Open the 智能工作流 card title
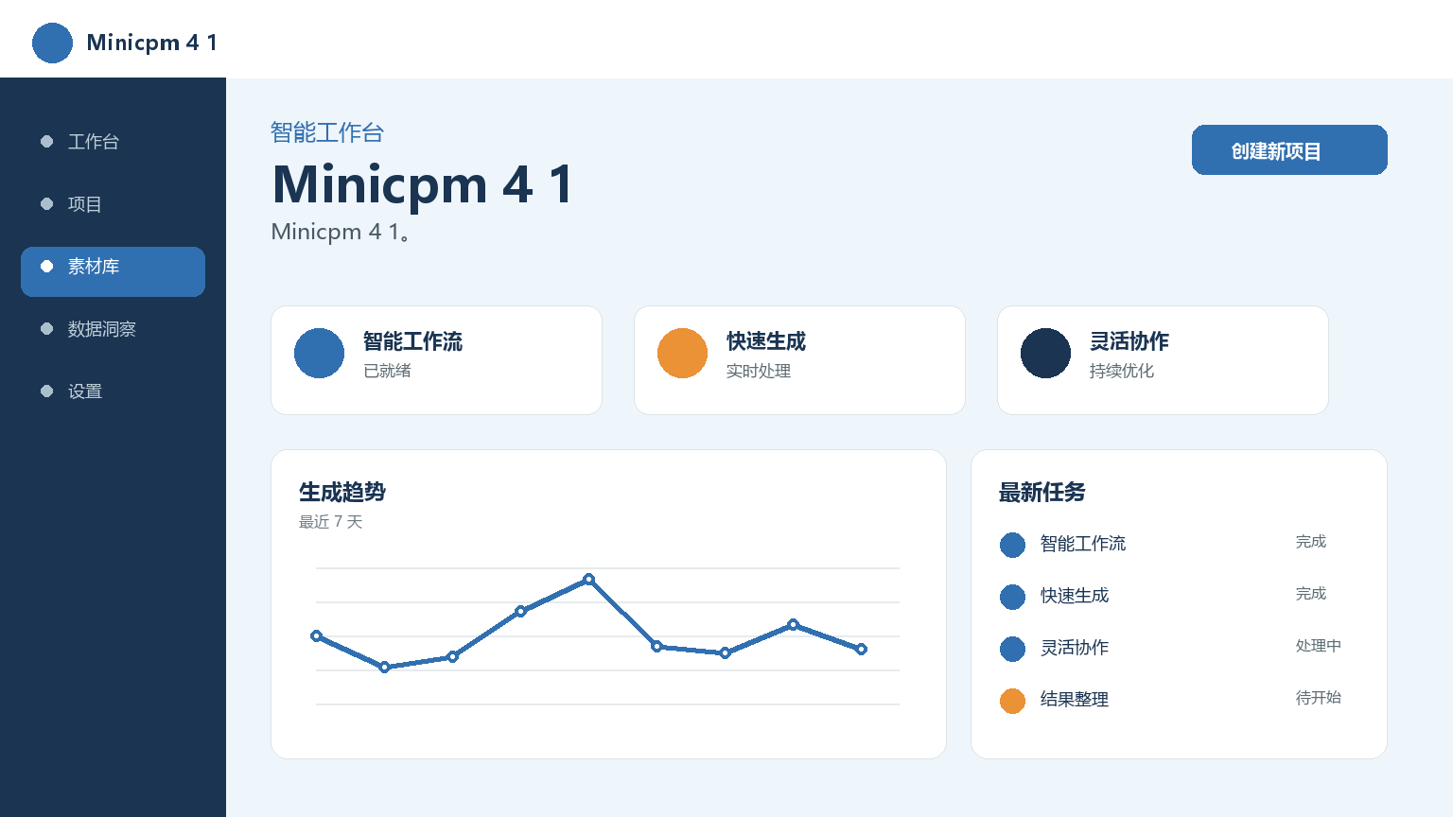1453x817 pixels. click(x=412, y=341)
